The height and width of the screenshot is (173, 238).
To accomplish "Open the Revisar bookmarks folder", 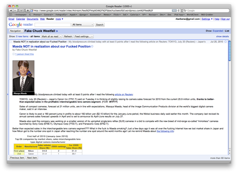I will point(153,15).
